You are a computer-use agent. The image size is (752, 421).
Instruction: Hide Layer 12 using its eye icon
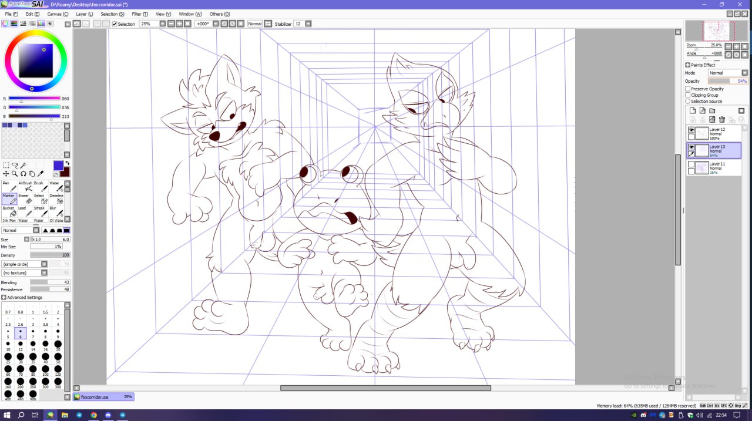click(691, 130)
